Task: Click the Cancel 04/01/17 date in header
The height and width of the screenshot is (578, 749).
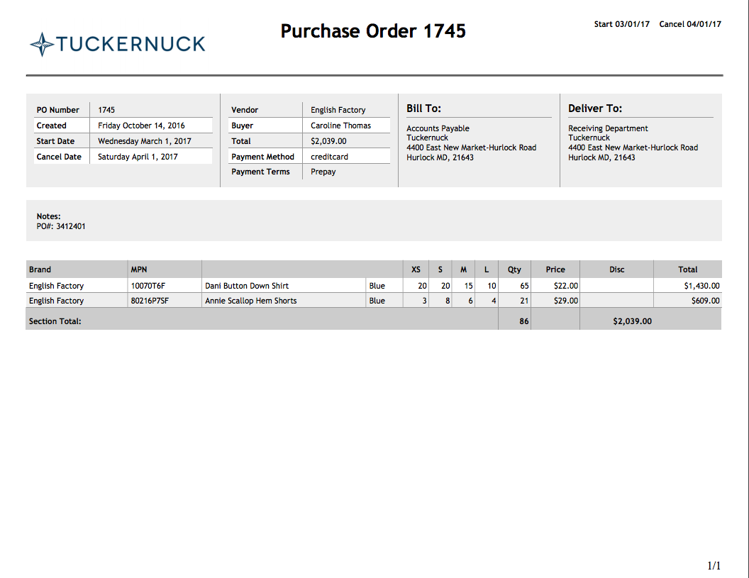Action: pyautogui.click(x=689, y=24)
